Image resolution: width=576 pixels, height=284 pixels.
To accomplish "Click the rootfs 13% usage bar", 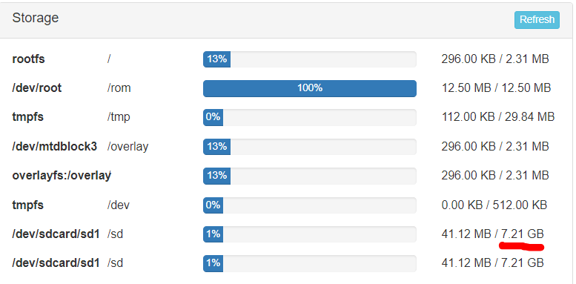I will [x=310, y=59].
